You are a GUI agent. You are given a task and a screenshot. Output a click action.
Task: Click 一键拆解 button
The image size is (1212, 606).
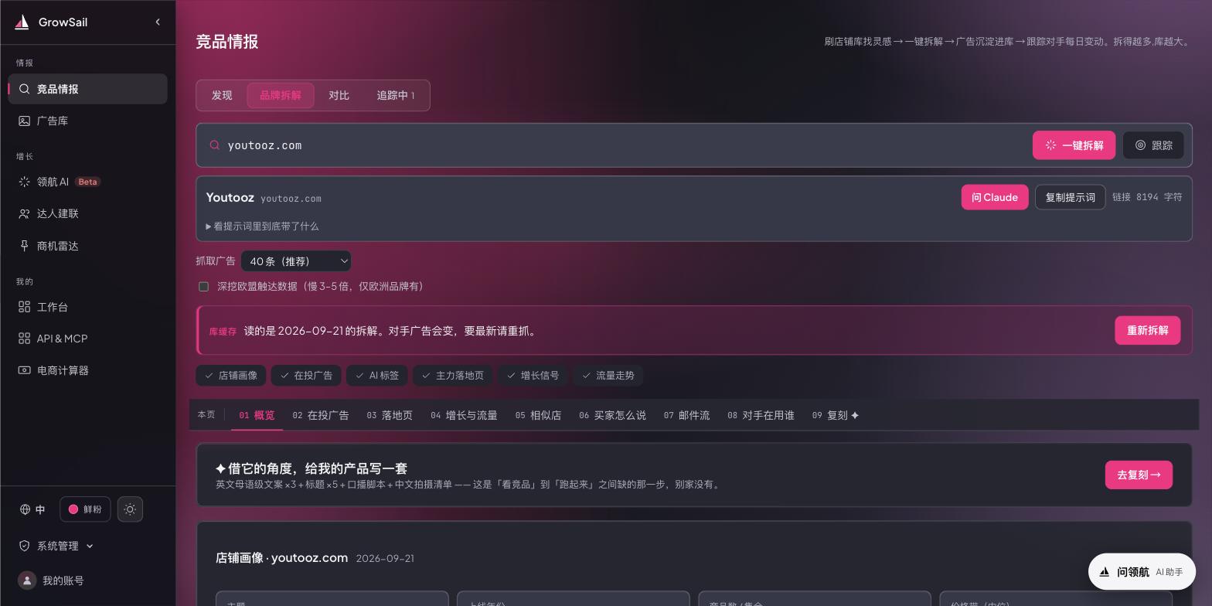[1074, 145]
